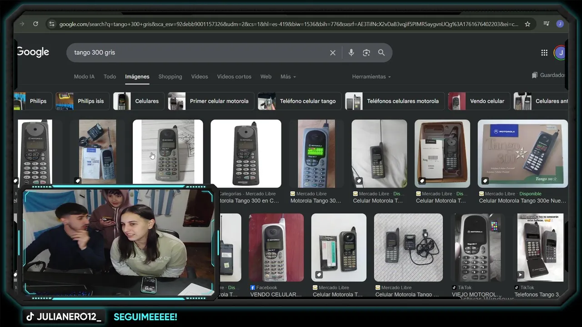The height and width of the screenshot is (327, 582).
Task: Select the Celulares filter chip
Action: tap(139, 101)
